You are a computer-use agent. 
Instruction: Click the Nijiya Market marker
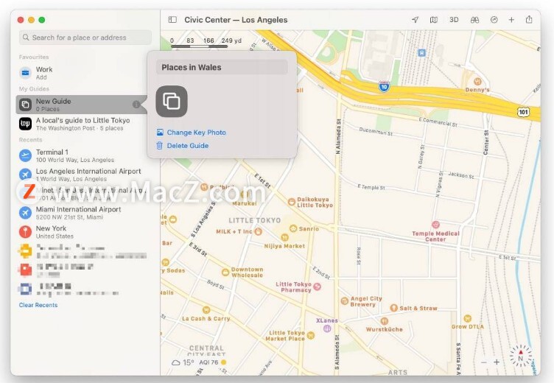(284, 237)
